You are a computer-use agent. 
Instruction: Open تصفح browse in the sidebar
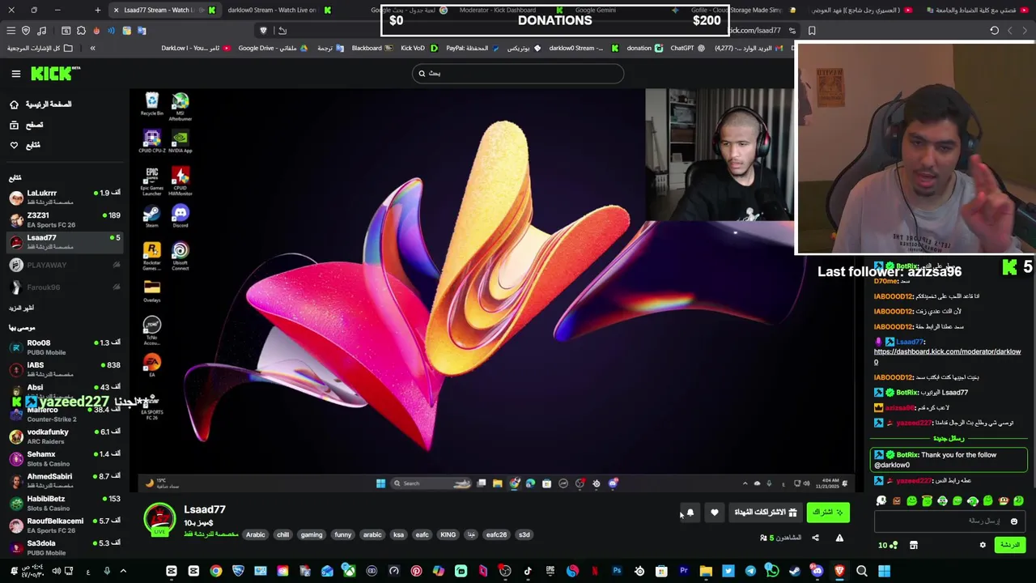27,125
